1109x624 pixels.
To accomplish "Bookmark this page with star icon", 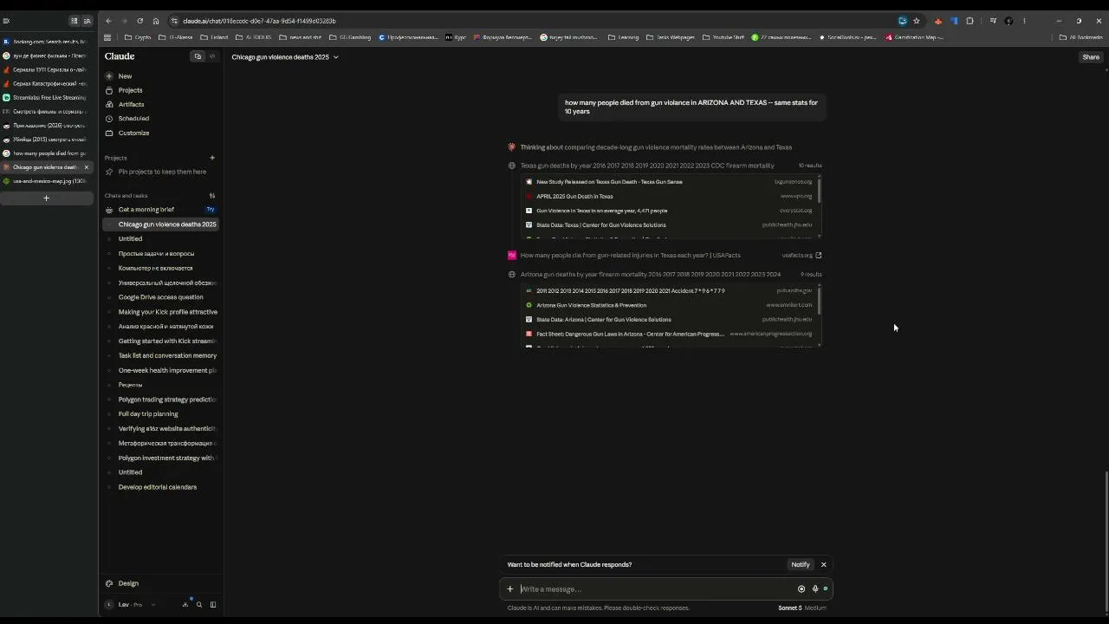I will tap(917, 21).
